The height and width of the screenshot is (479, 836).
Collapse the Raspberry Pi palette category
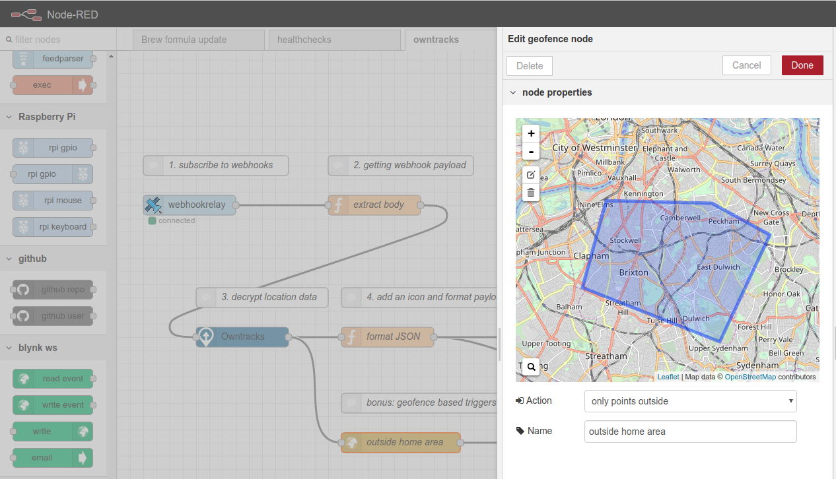[10, 117]
